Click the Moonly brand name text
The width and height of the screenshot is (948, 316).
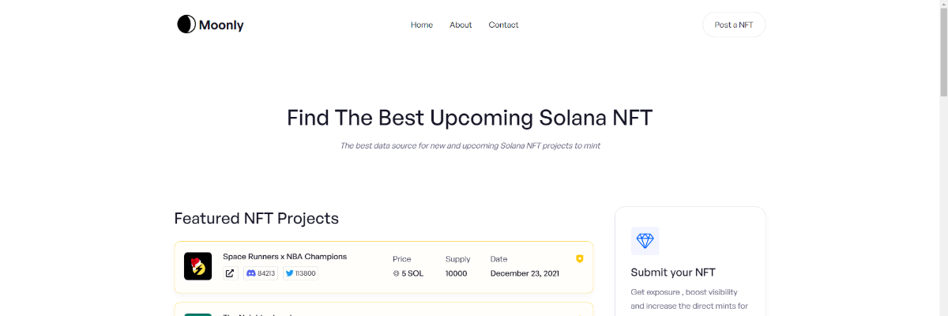click(221, 25)
